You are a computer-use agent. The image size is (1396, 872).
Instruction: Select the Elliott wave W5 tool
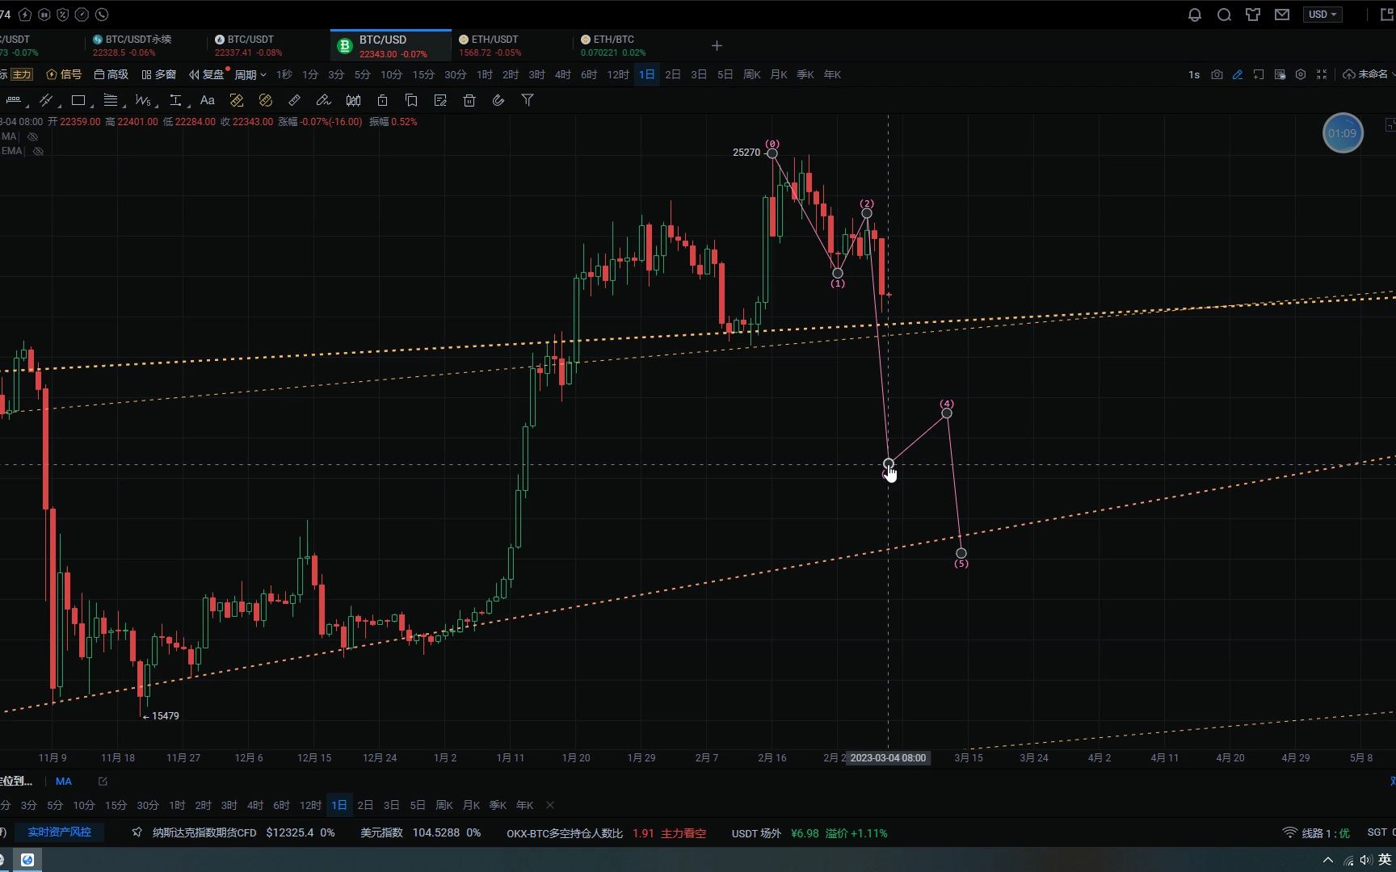(143, 100)
